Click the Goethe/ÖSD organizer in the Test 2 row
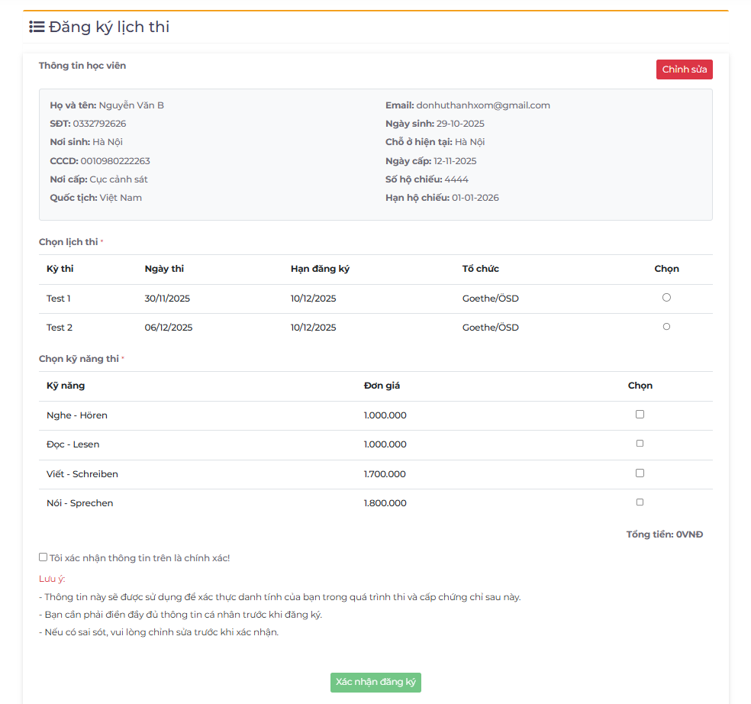Screen dimensions: 751x704 490,328
